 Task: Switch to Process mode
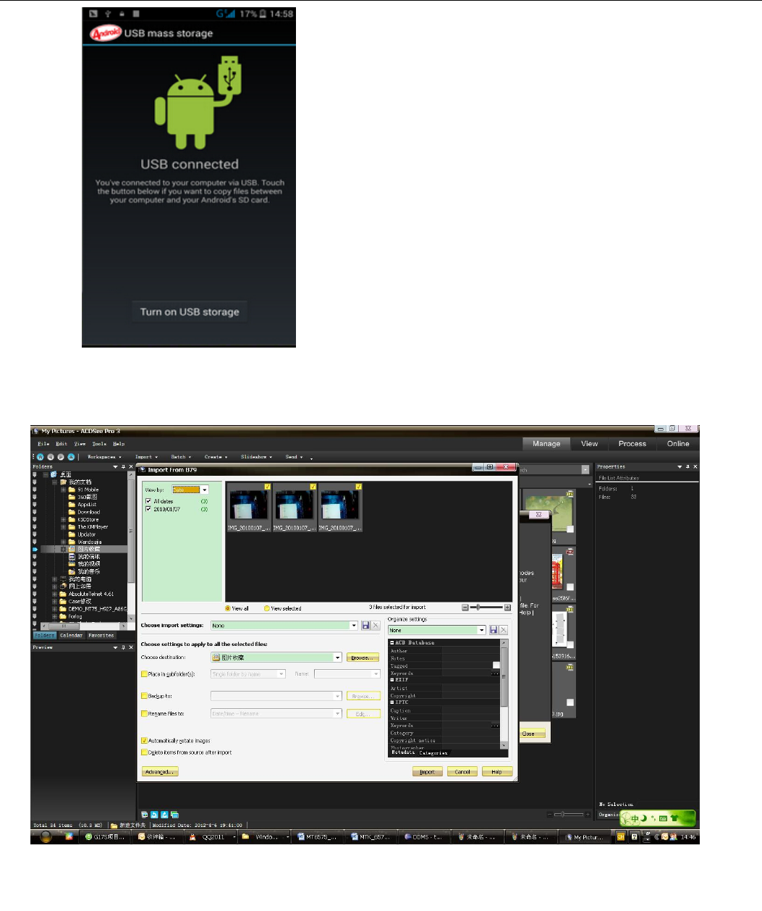pyautogui.click(x=632, y=444)
